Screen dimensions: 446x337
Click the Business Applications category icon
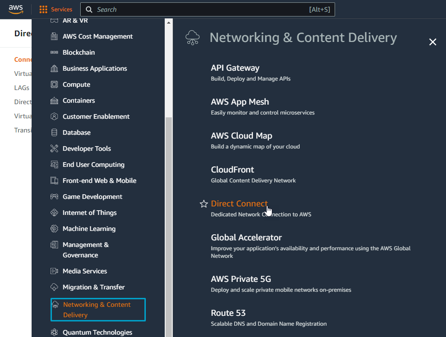point(54,68)
